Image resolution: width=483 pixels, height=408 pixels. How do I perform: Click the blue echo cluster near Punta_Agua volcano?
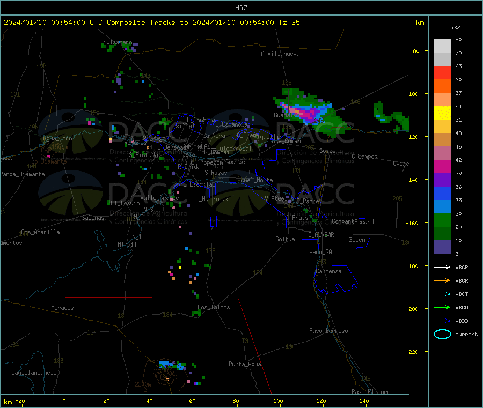pos(172,365)
